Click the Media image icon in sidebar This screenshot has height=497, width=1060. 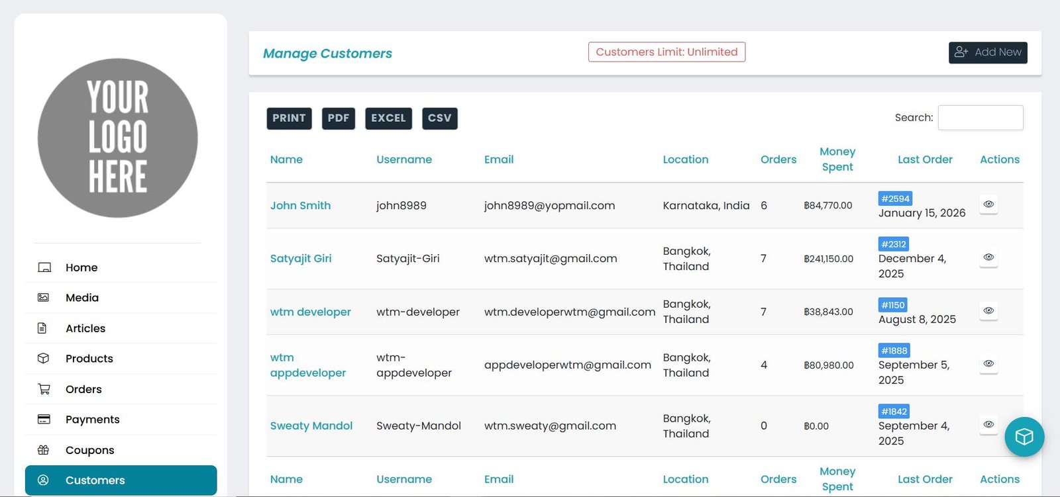[44, 298]
